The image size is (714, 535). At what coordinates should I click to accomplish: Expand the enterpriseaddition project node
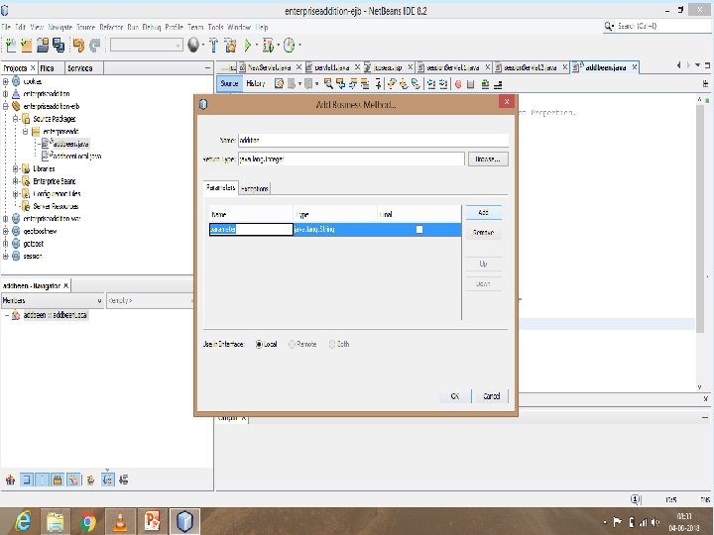coord(6,94)
